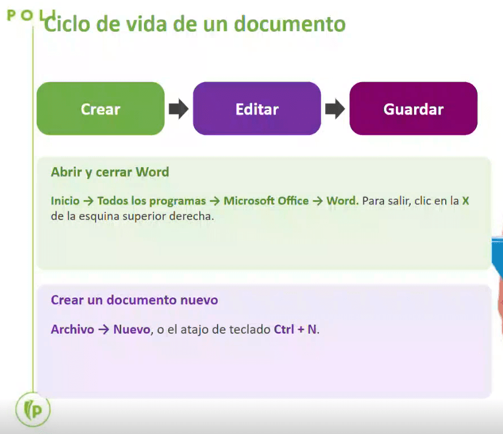Click the heading "Crear un documento nuevo"
Image resolution: width=503 pixels, height=434 pixels.
pyautogui.click(x=134, y=300)
